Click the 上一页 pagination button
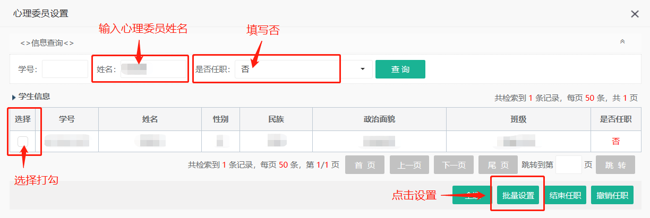 coord(409,165)
